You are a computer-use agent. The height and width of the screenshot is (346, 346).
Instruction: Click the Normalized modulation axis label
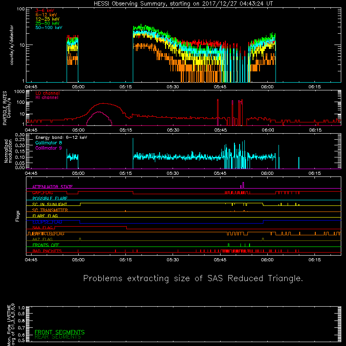point(8,151)
